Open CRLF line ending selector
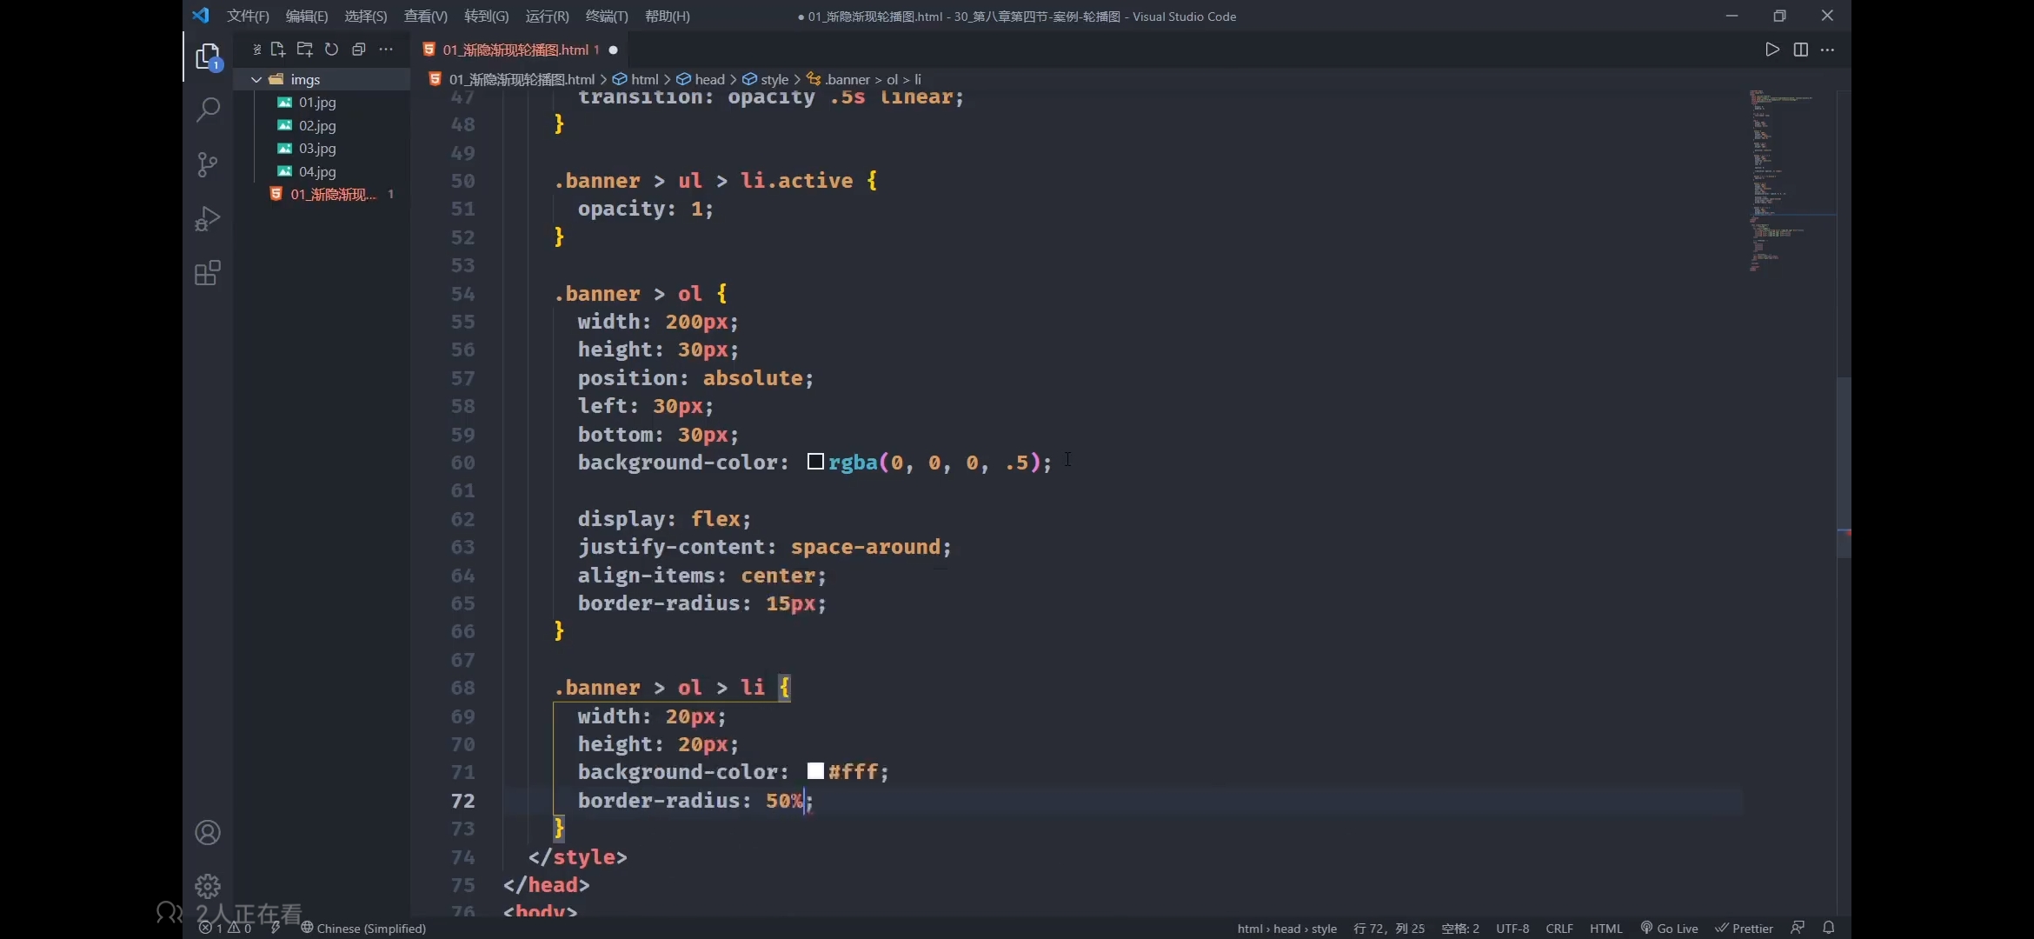The image size is (2034, 939). pyautogui.click(x=1559, y=928)
